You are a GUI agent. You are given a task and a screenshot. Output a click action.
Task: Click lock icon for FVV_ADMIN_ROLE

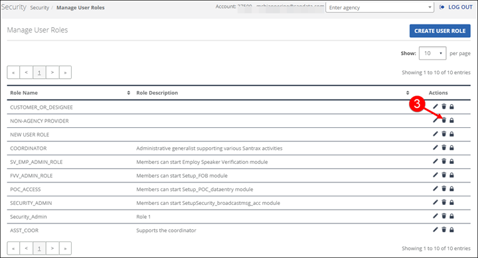pyautogui.click(x=452, y=175)
